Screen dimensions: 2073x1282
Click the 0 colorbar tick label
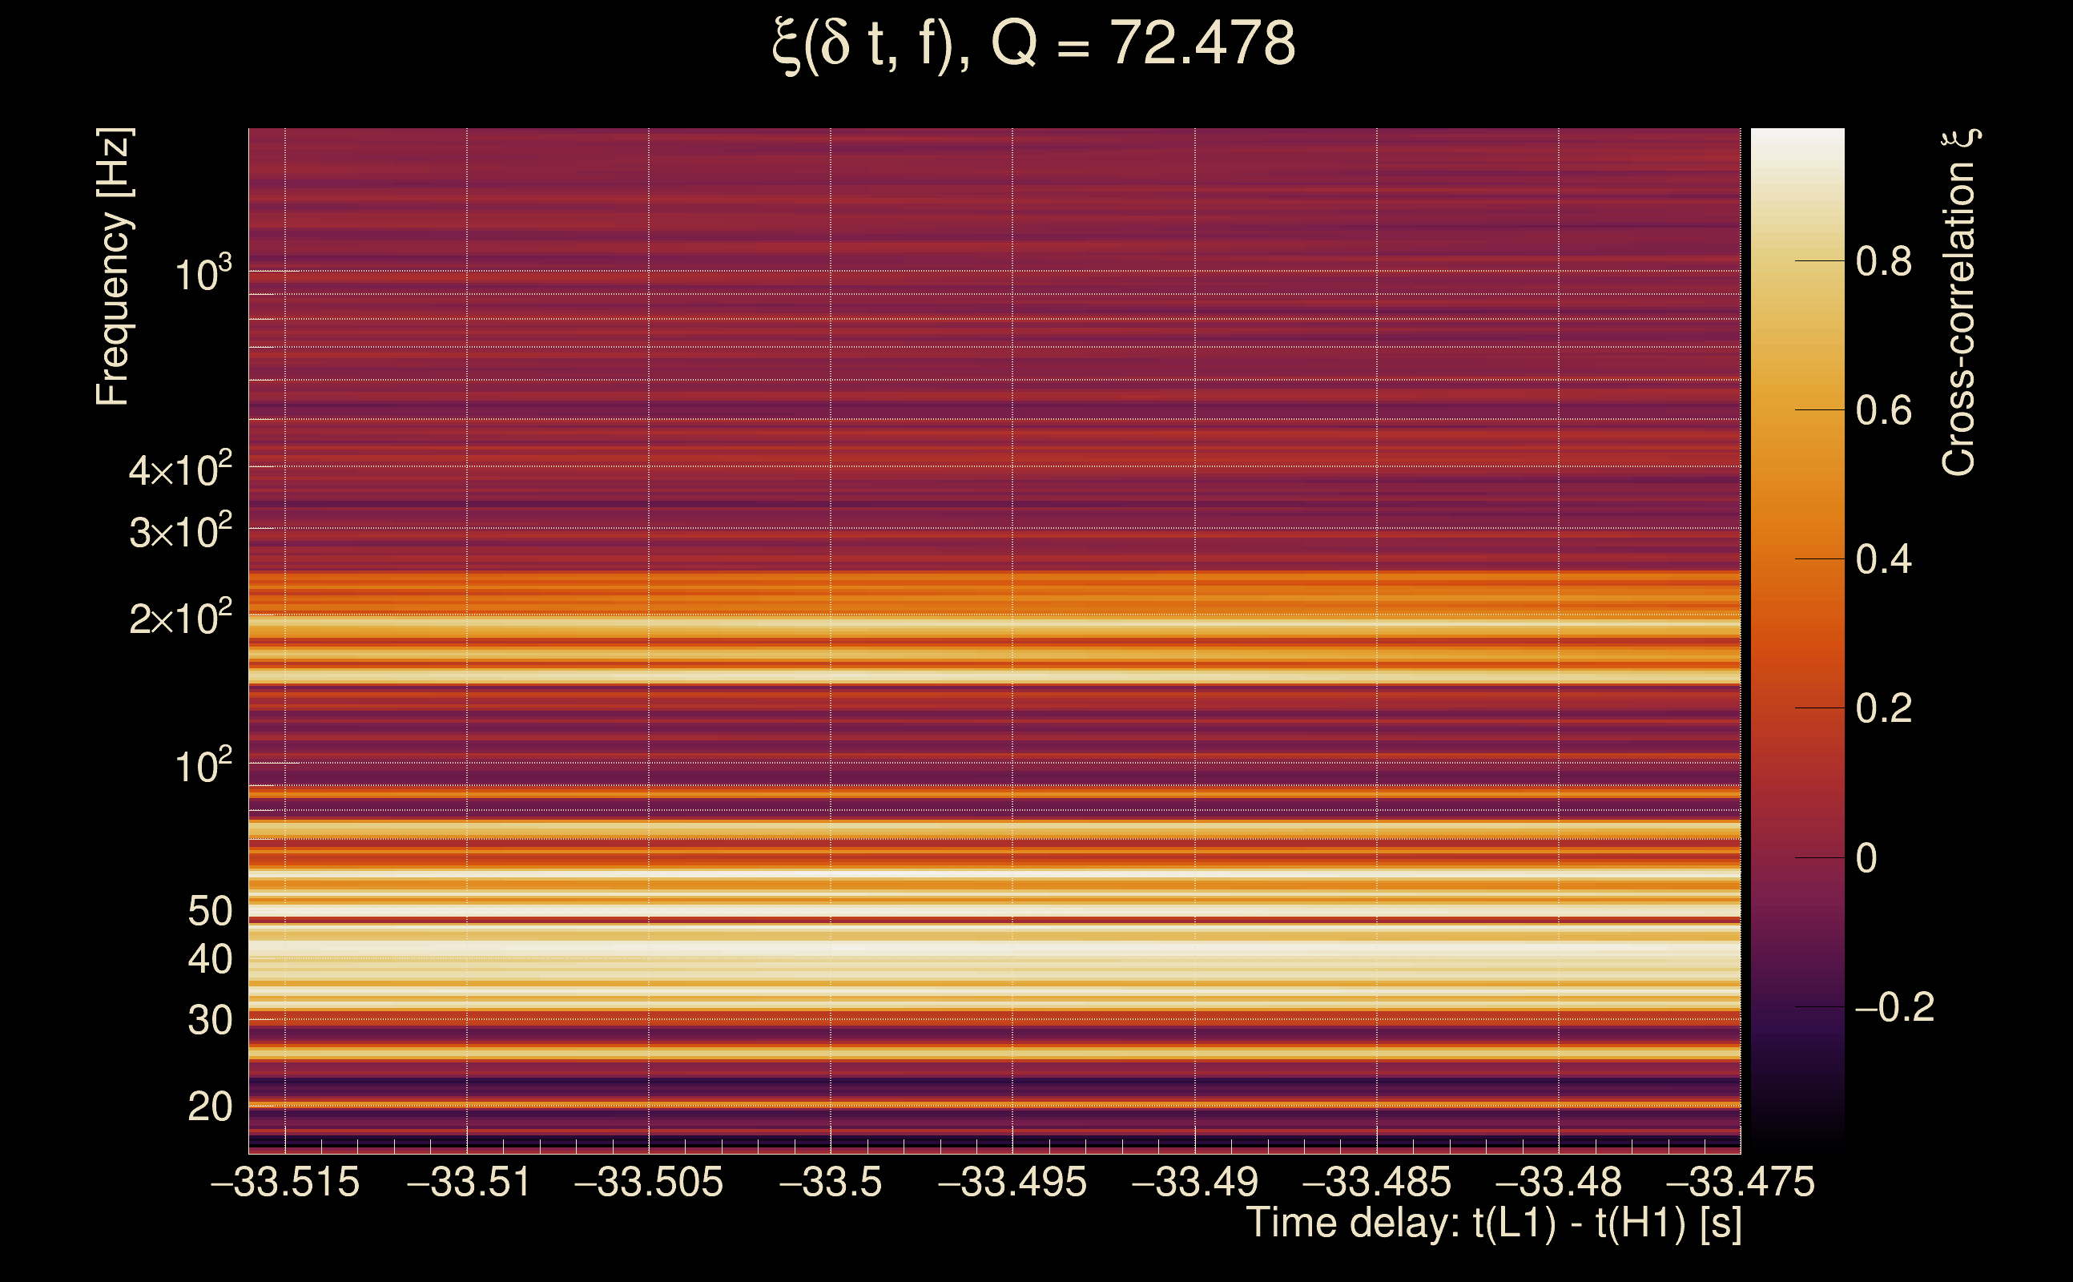coord(1866,858)
